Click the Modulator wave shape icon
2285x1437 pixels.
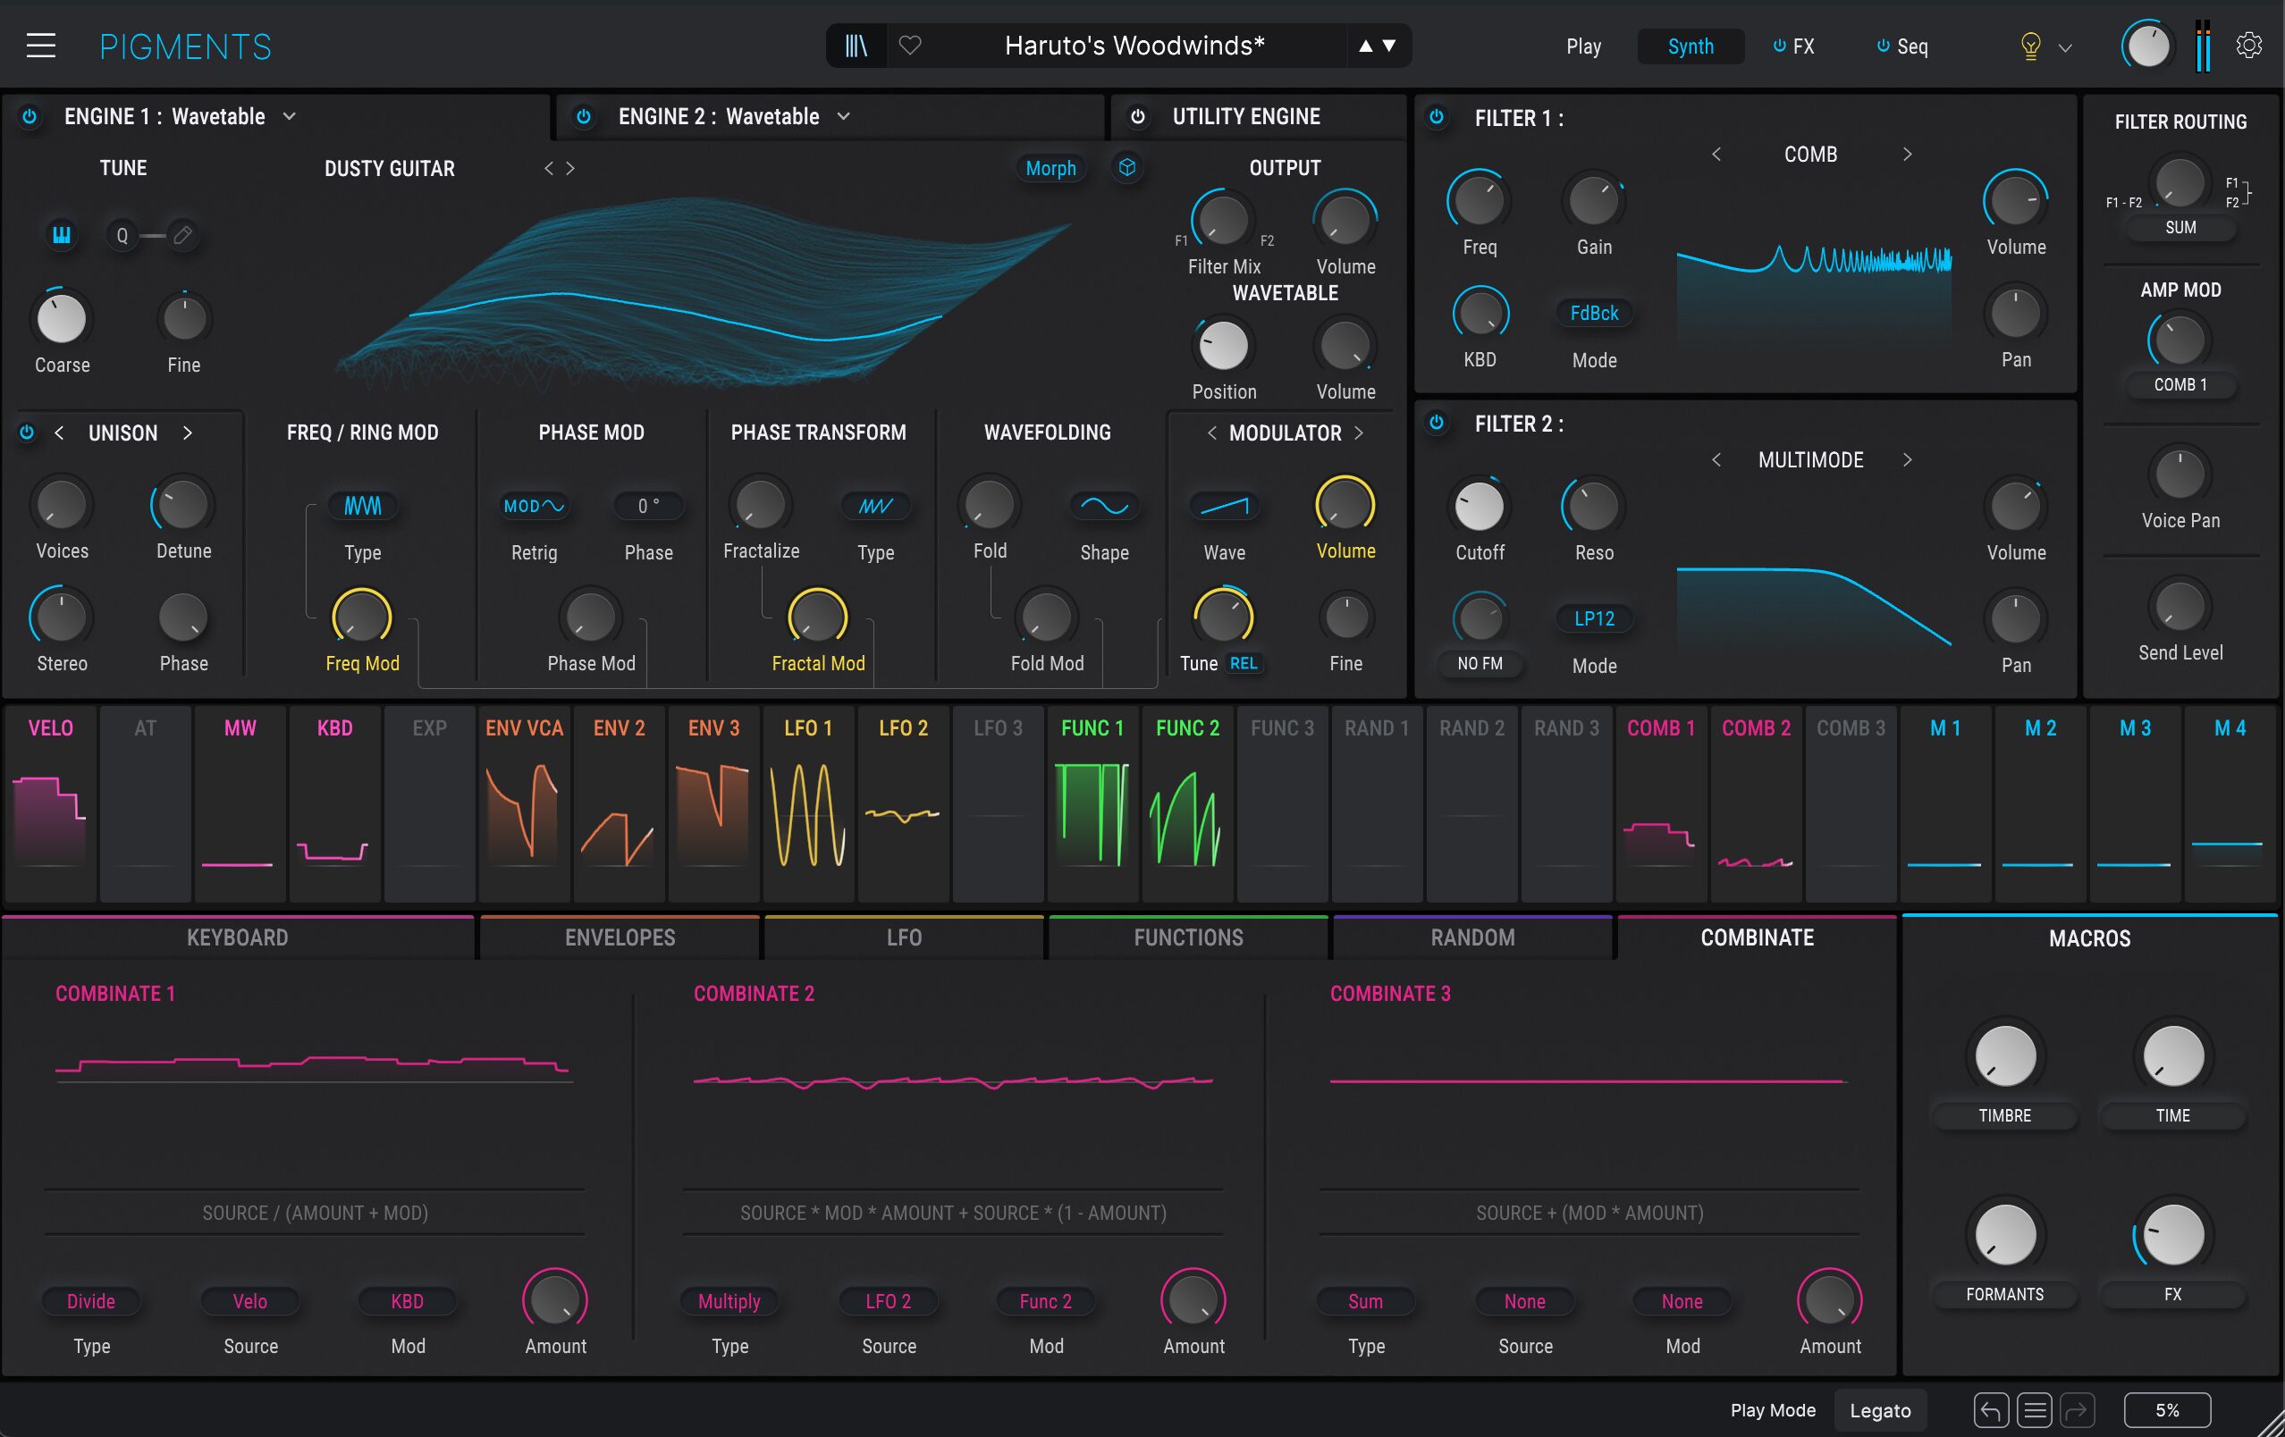pos(1224,506)
